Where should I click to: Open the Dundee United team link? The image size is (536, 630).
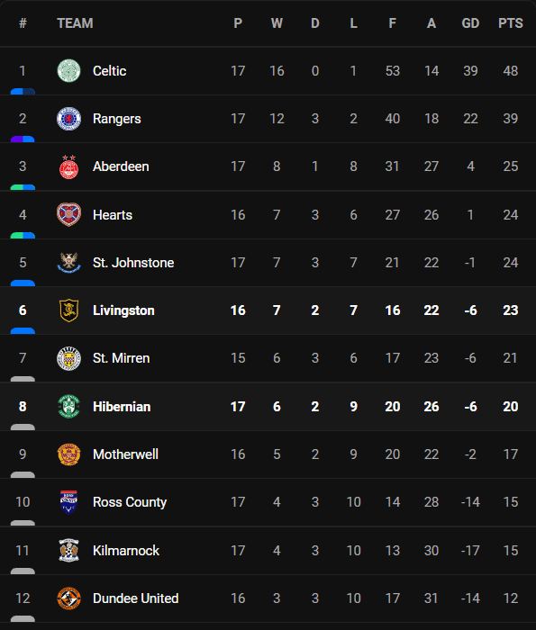[135, 598]
